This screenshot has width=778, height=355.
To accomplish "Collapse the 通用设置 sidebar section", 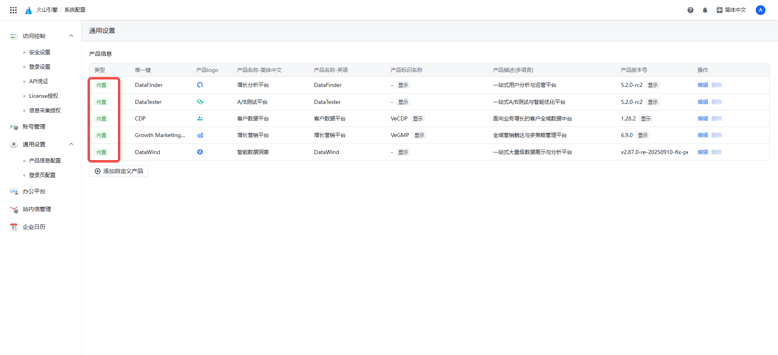I will click(x=71, y=144).
